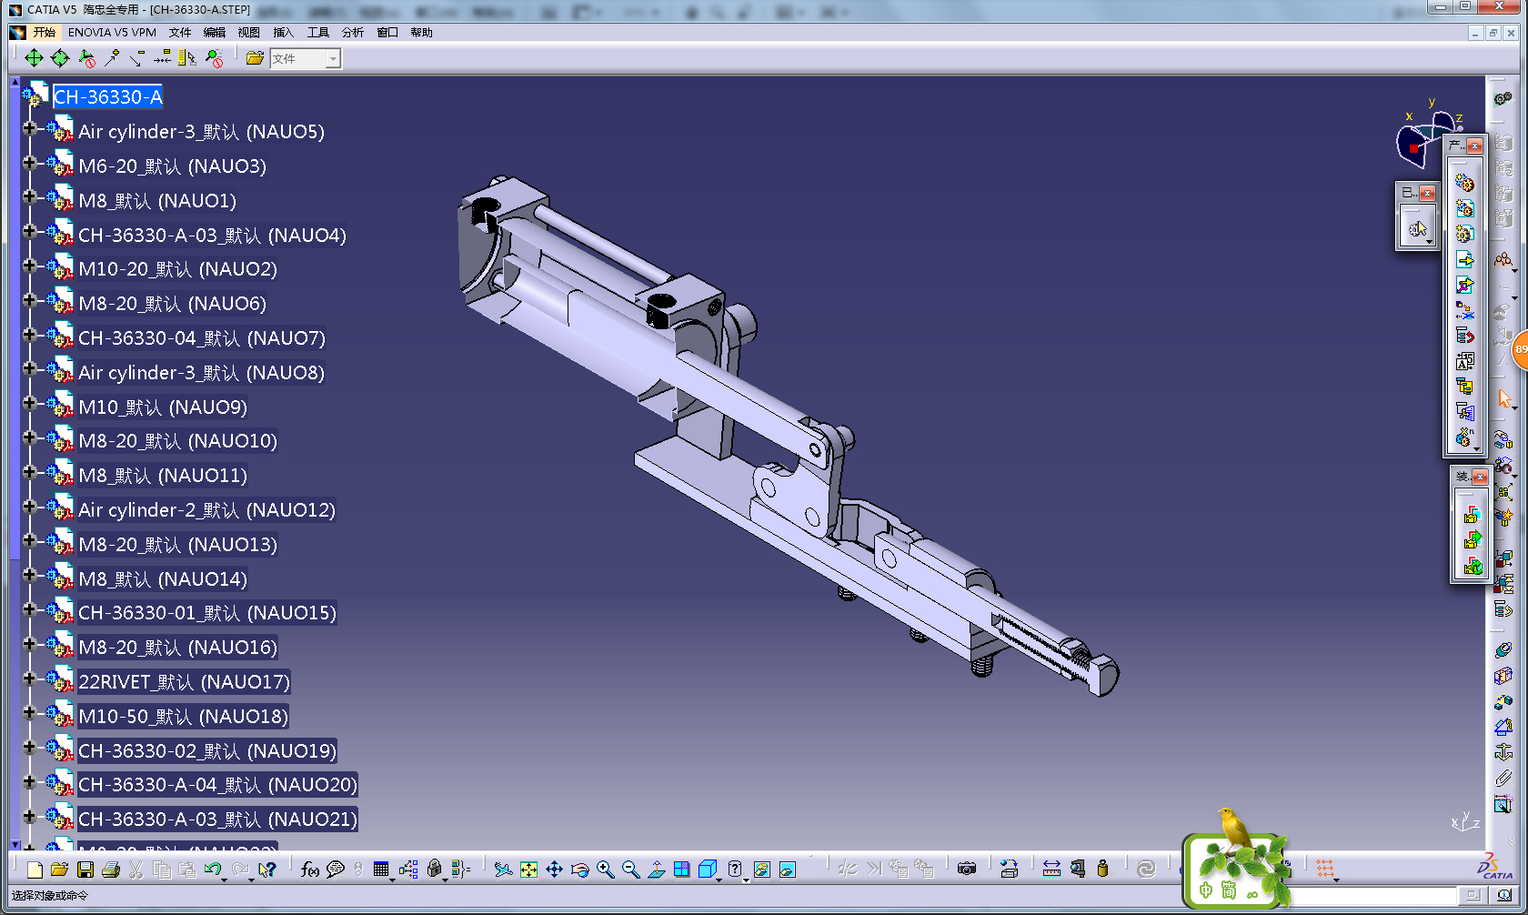Open the Design Table icon

(x=381, y=870)
